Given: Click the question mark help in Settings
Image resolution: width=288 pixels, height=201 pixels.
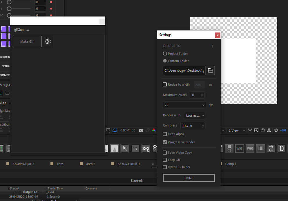Looking at the screenshot, I should pyautogui.click(x=213, y=46).
